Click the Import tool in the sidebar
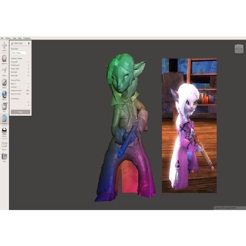This screenshot has height=246, width=246. pos(4,46)
